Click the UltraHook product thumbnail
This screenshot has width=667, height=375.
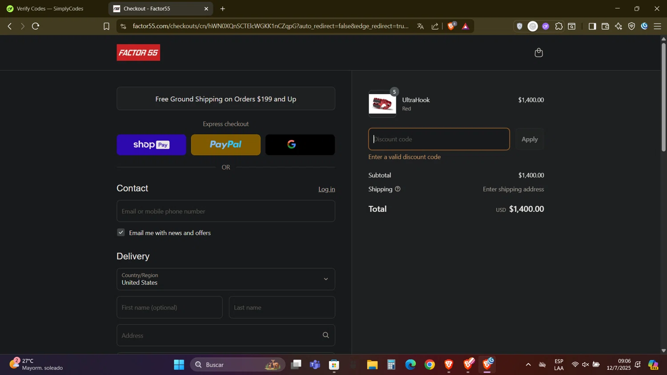[x=382, y=104]
